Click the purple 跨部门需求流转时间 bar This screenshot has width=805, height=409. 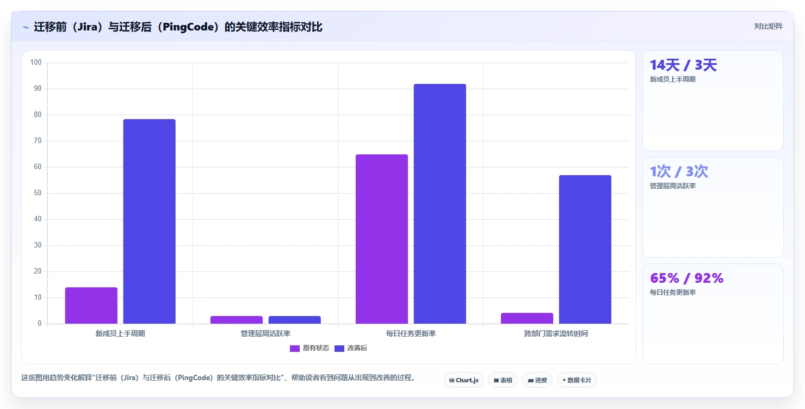pos(527,318)
